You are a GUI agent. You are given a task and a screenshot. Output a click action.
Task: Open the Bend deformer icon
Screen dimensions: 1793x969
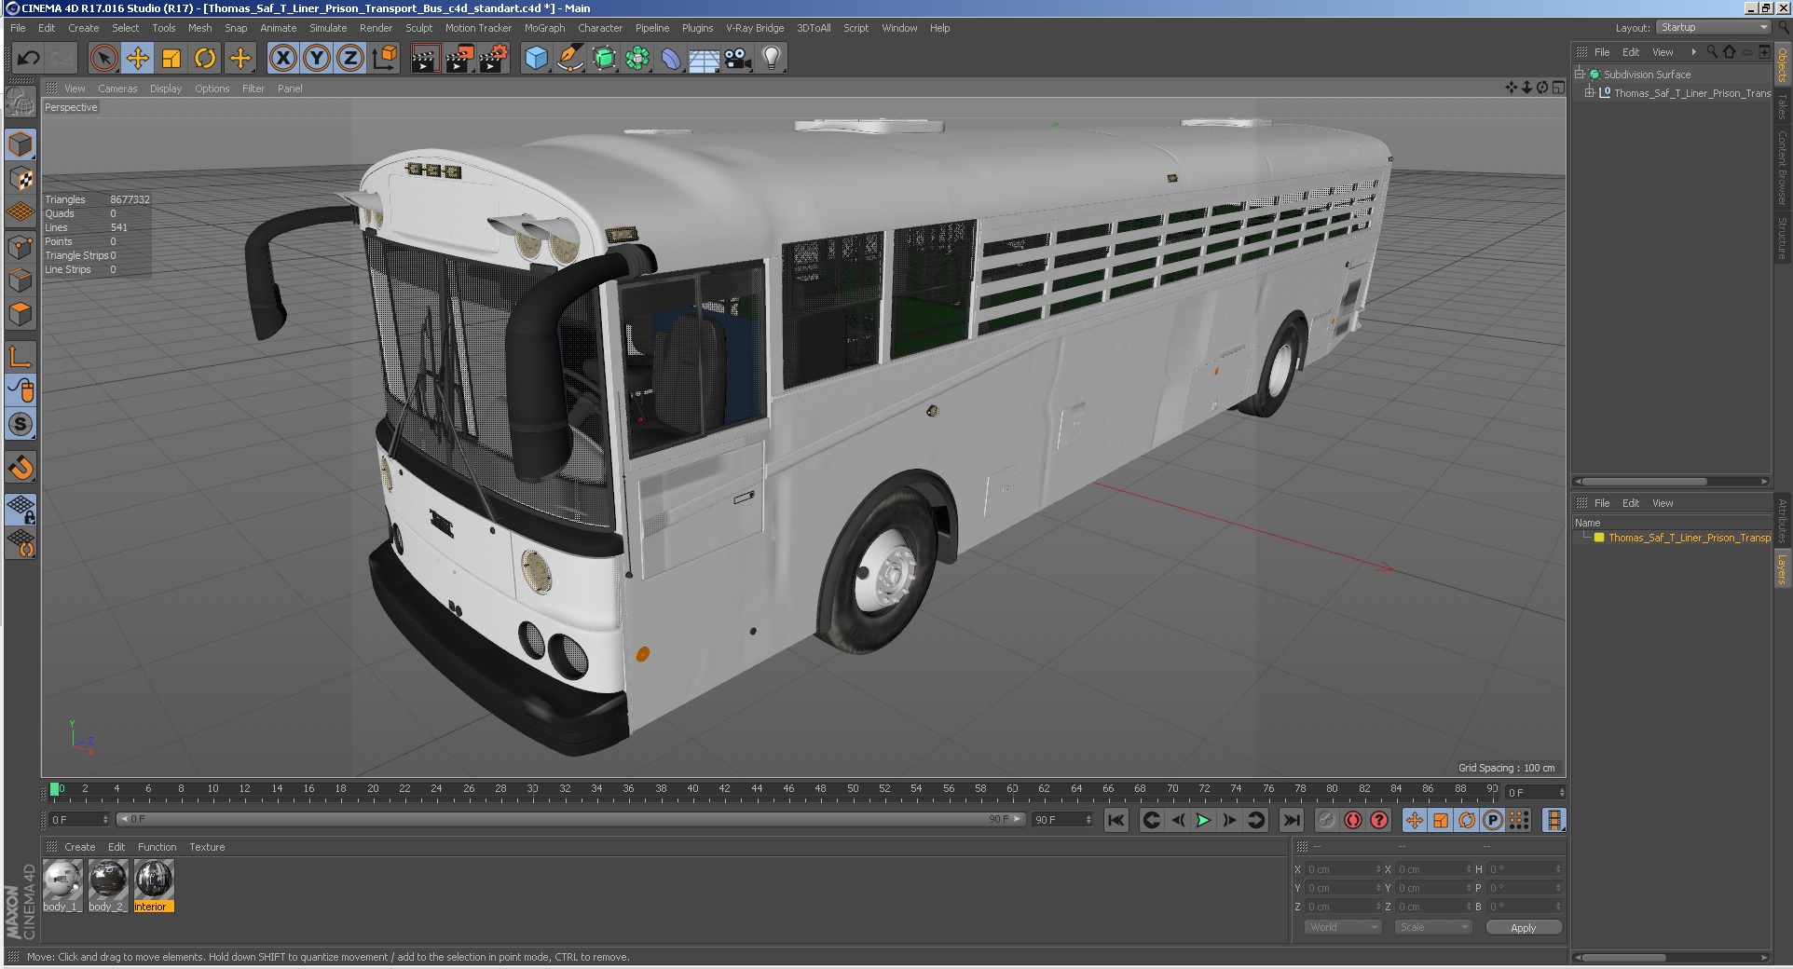tap(671, 59)
